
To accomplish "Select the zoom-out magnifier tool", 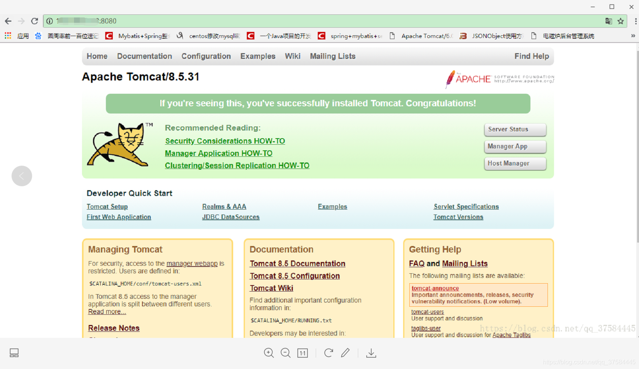I will click(x=286, y=353).
